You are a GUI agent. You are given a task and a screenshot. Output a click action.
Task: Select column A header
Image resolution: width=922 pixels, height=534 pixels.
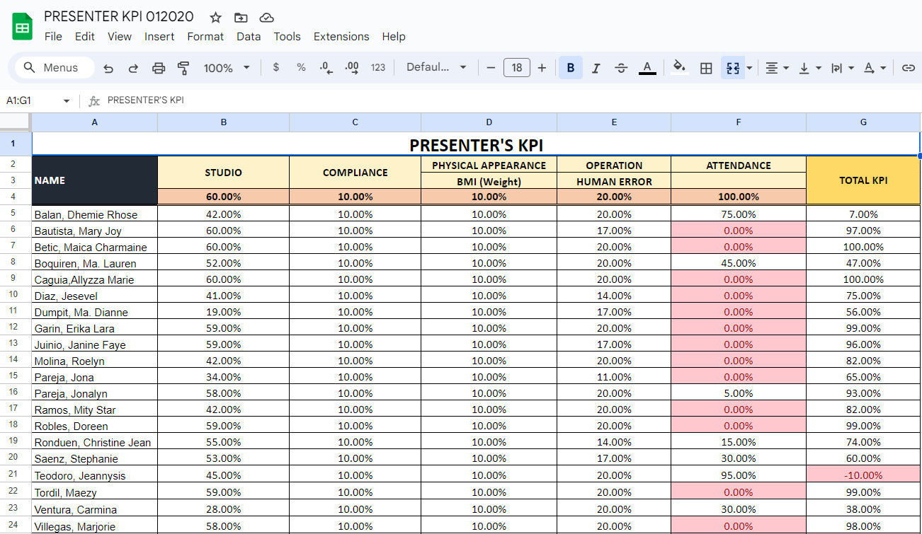tap(95, 122)
